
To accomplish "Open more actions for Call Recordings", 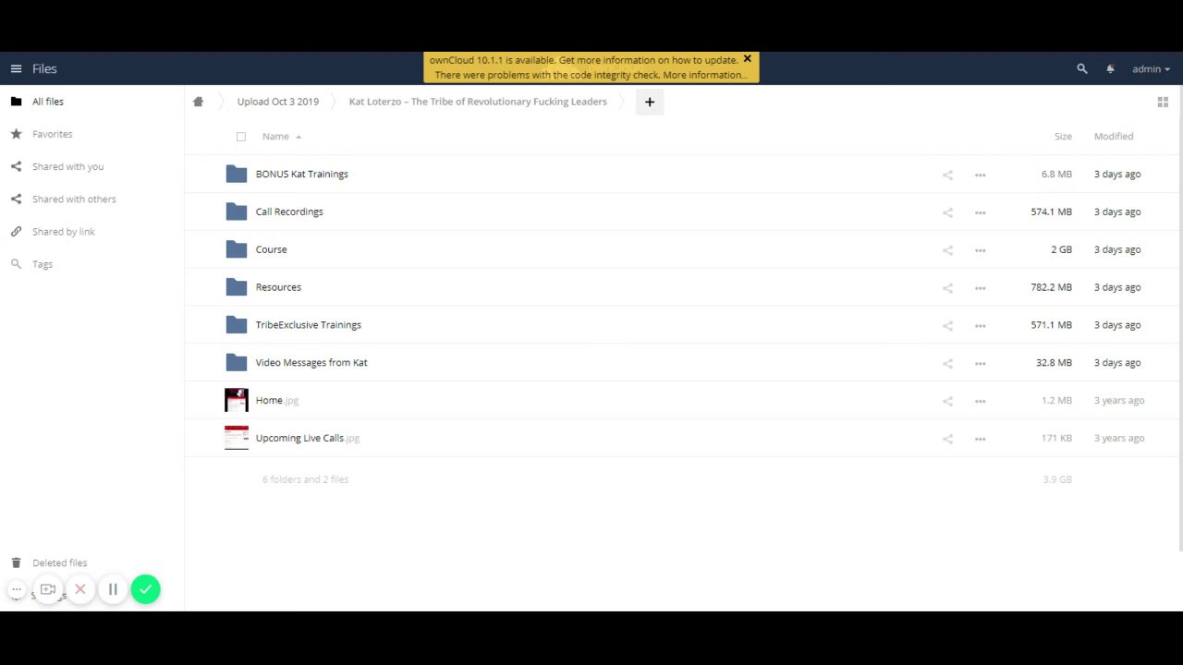I will (980, 212).
